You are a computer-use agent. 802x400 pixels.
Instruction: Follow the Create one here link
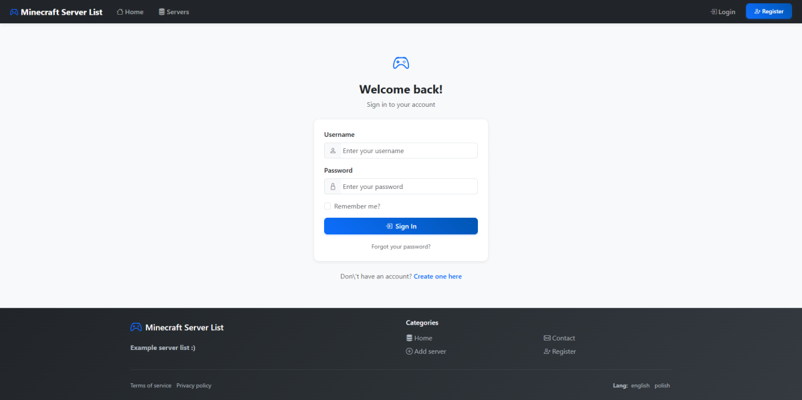tap(437, 276)
